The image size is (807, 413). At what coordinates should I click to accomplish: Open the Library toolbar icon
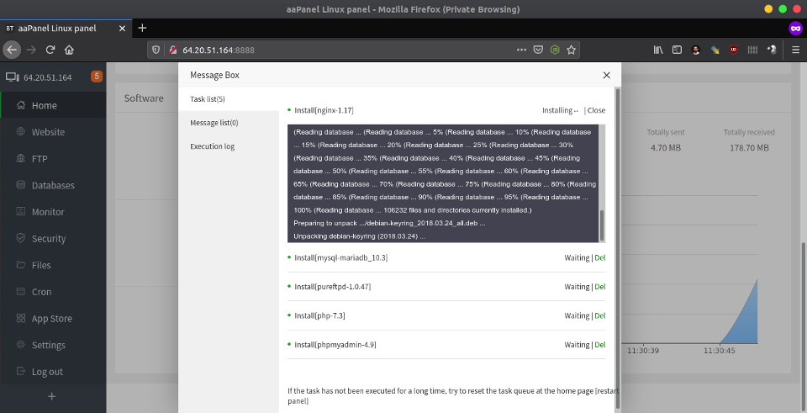pos(658,50)
